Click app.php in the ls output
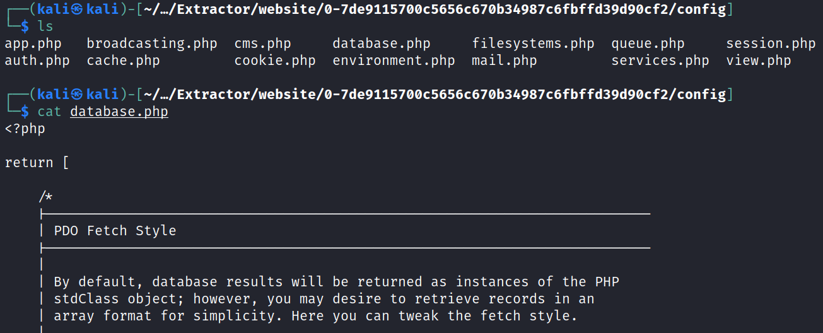The width and height of the screenshot is (823, 333). tap(29, 44)
